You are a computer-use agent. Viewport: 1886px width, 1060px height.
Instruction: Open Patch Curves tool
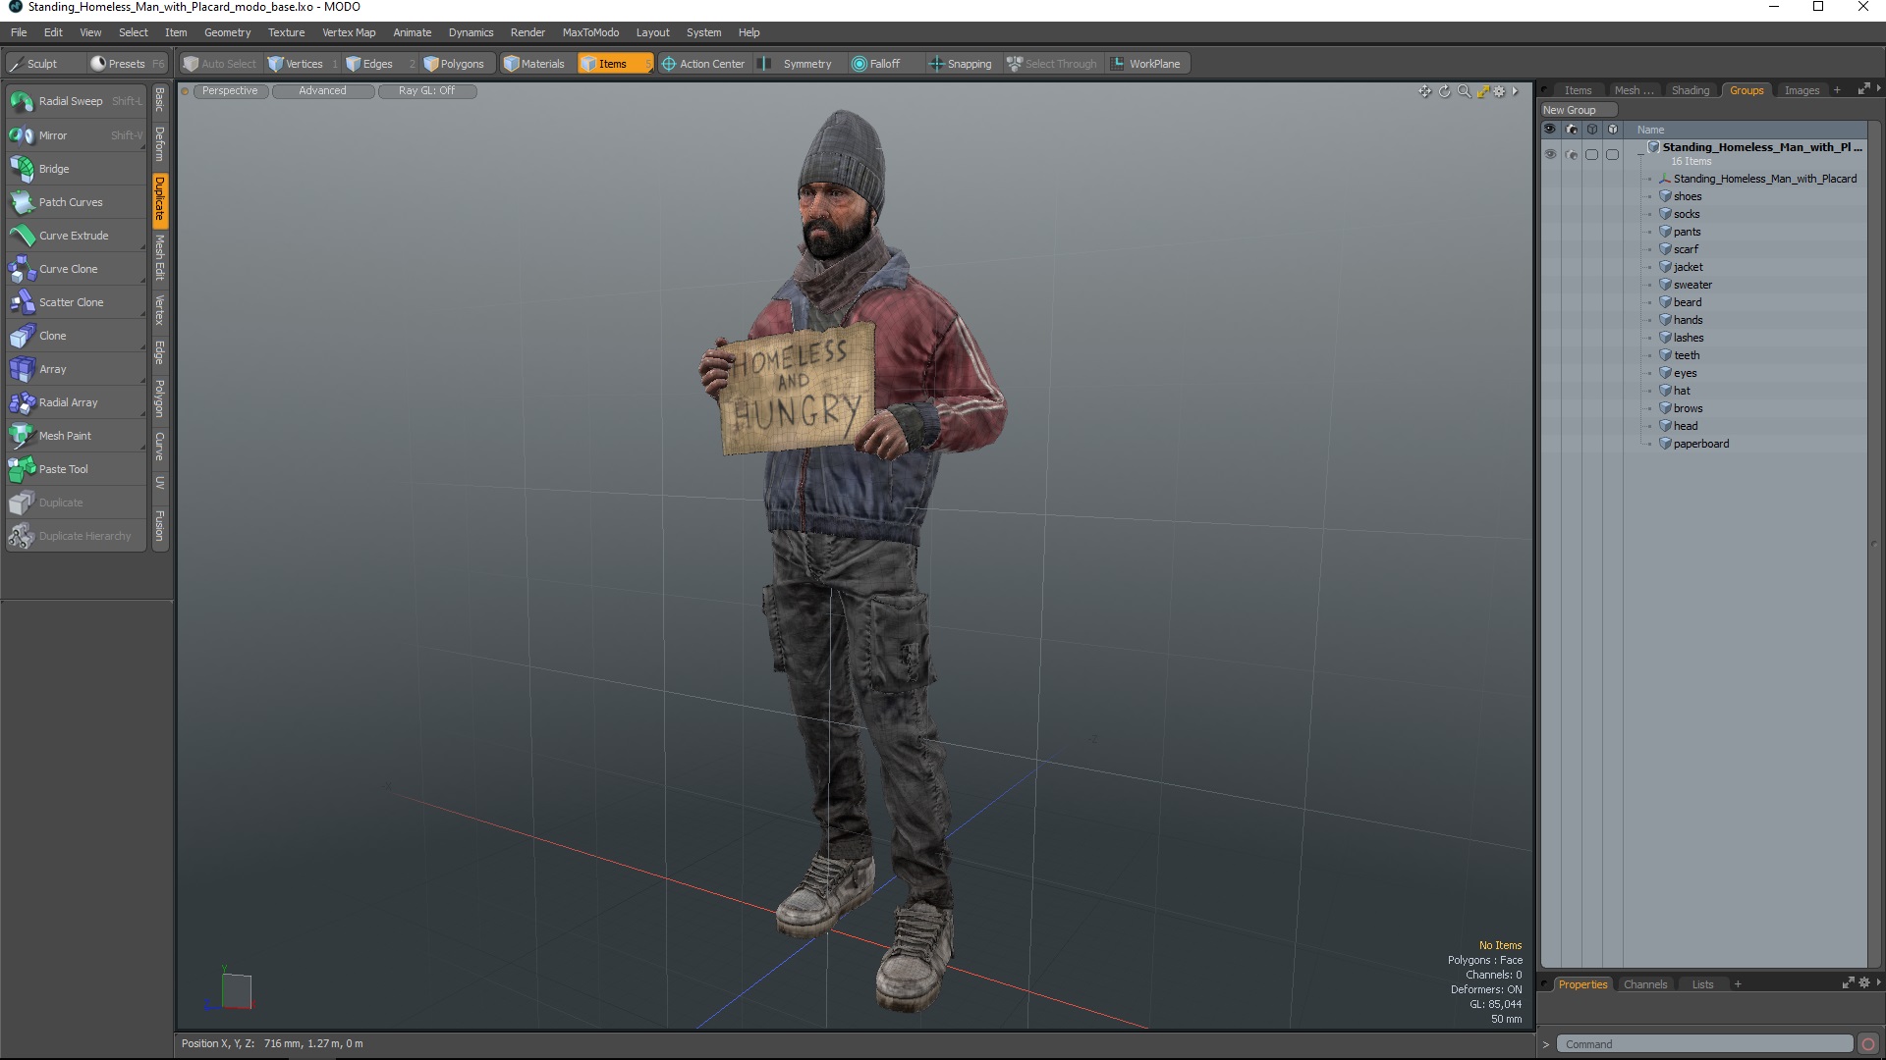point(76,202)
